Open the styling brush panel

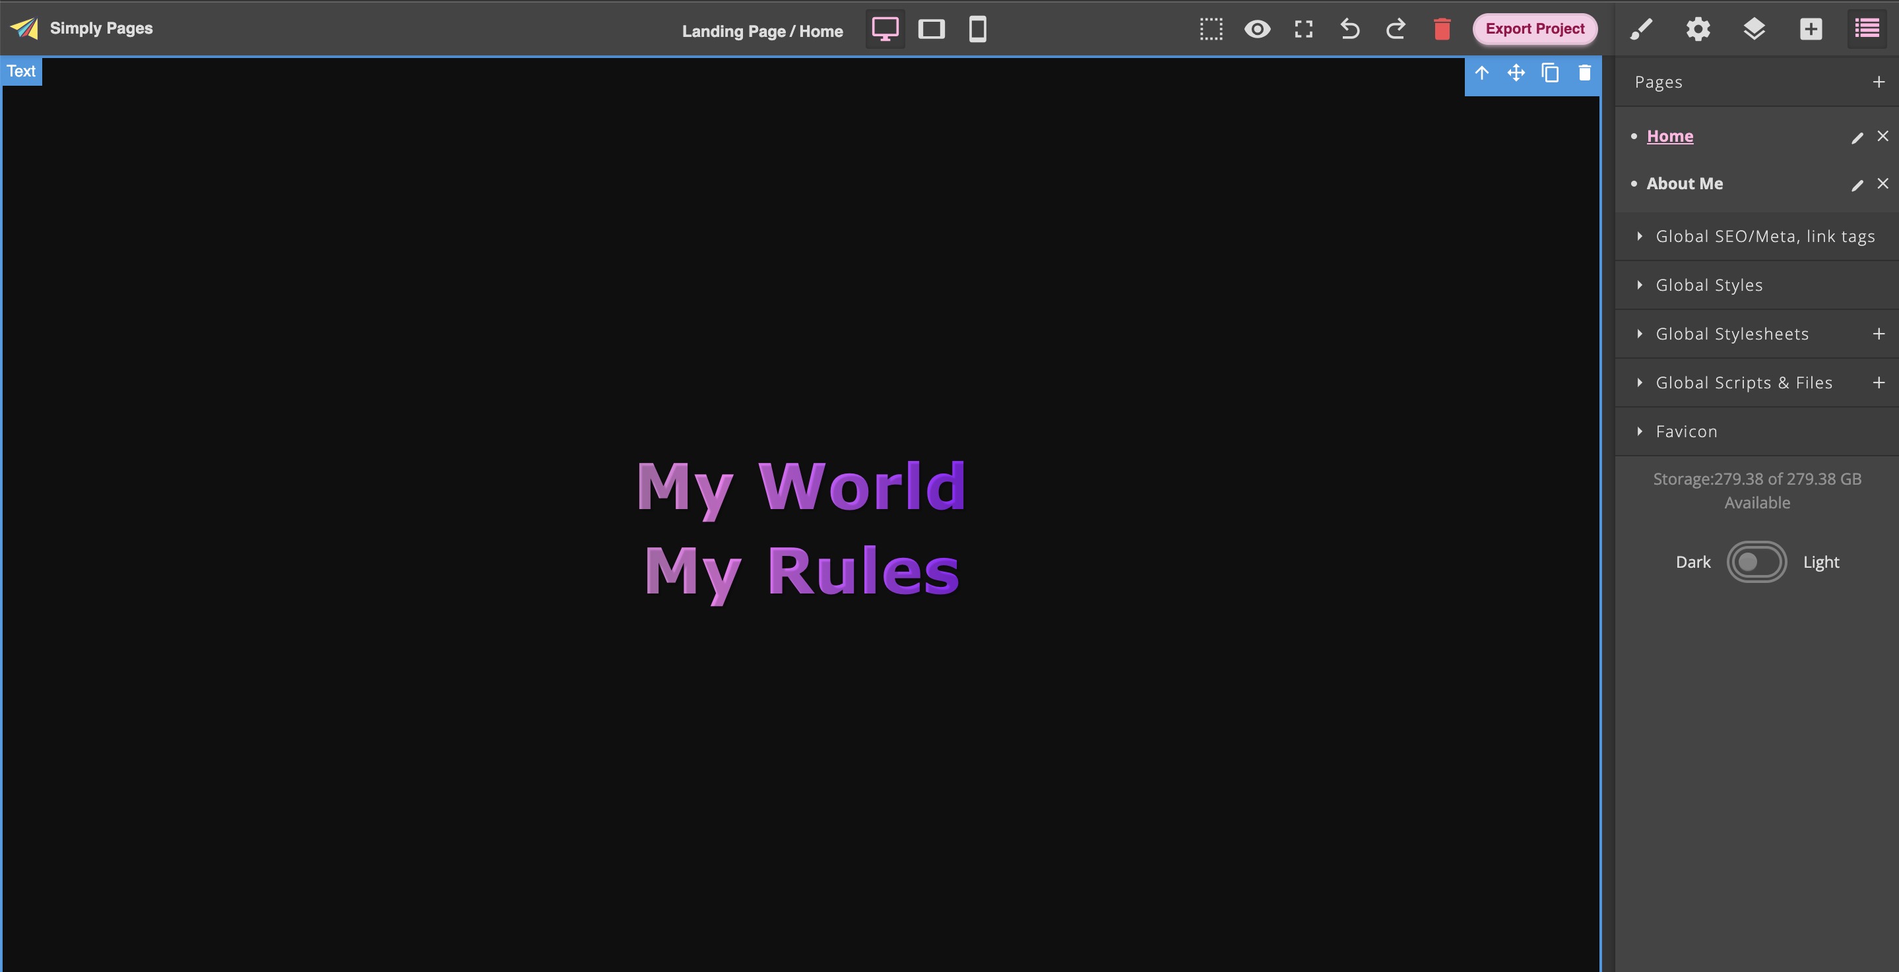point(1641,30)
